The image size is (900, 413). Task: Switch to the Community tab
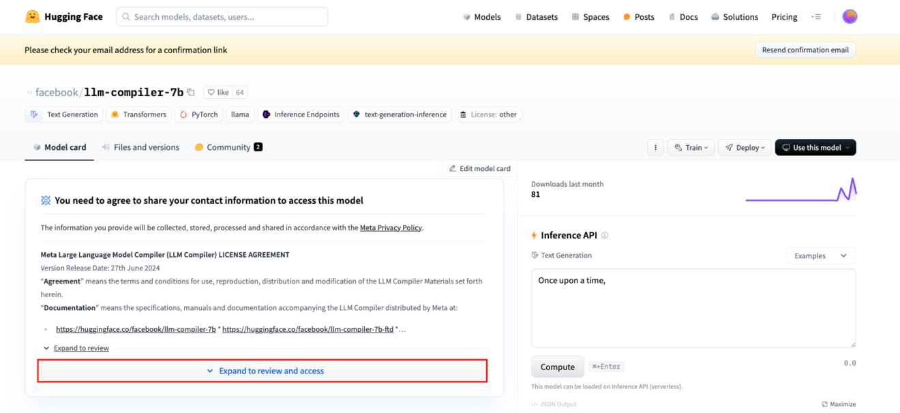coord(228,147)
